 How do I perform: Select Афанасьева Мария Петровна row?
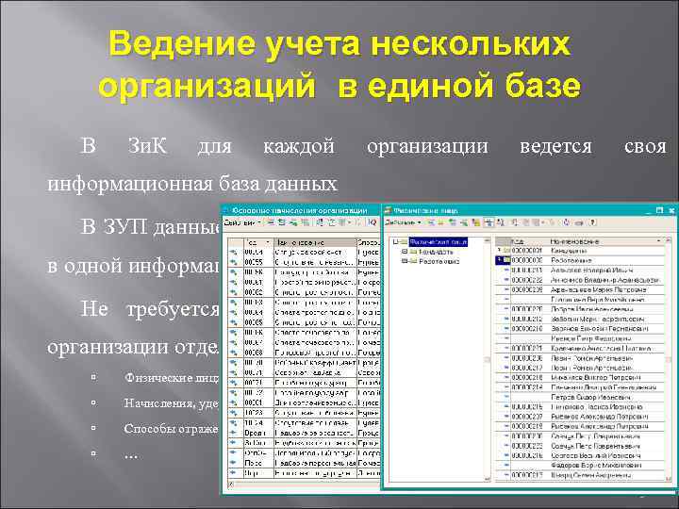[580, 289]
